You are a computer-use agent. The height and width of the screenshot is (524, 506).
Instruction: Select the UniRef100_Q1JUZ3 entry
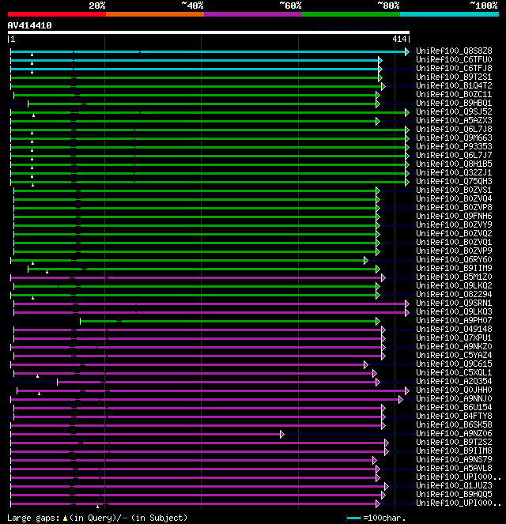454,485
